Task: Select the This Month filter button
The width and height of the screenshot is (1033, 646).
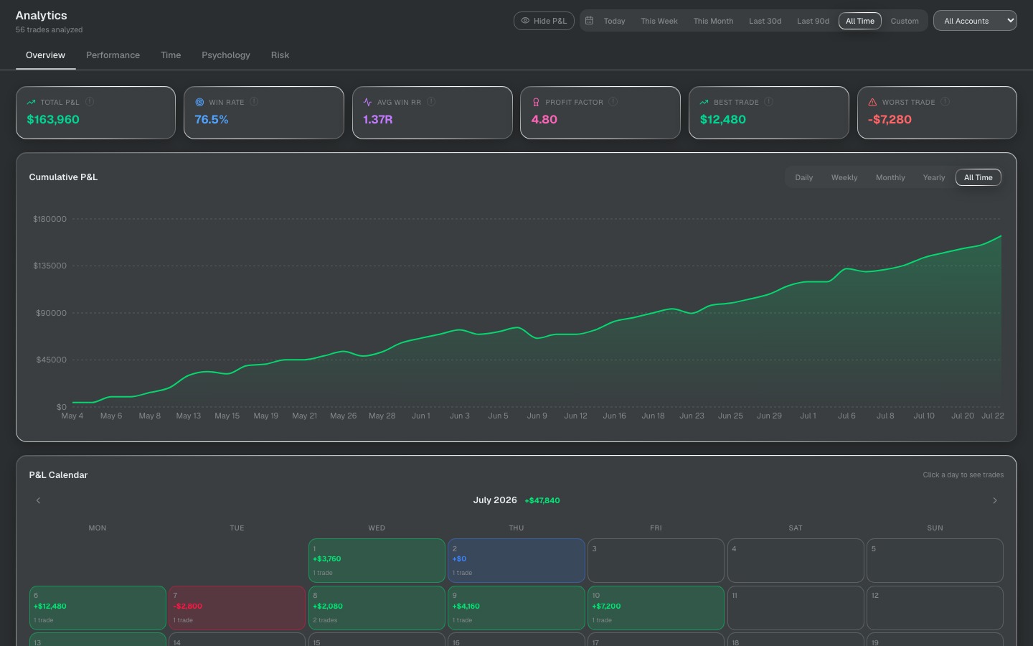Action: [713, 21]
